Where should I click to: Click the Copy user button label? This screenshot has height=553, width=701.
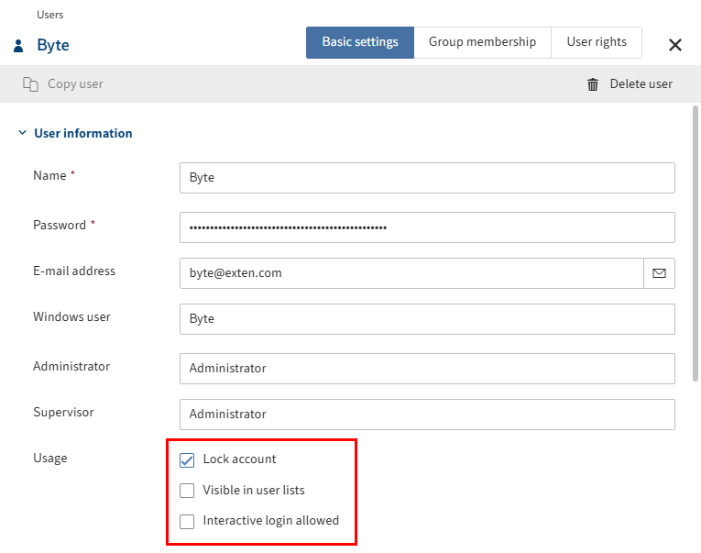click(x=75, y=84)
